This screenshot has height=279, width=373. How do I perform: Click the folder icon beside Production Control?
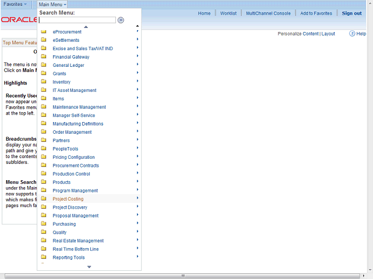pyautogui.click(x=44, y=173)
